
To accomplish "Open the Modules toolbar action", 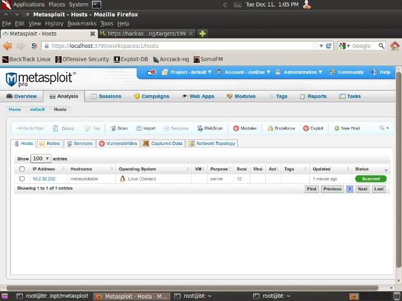I will (245, 128).
